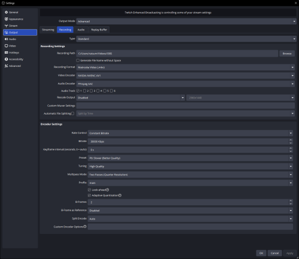Increase Bitrate with up stepper arrow
Screen dimensions: 299x259
[291, 140]
